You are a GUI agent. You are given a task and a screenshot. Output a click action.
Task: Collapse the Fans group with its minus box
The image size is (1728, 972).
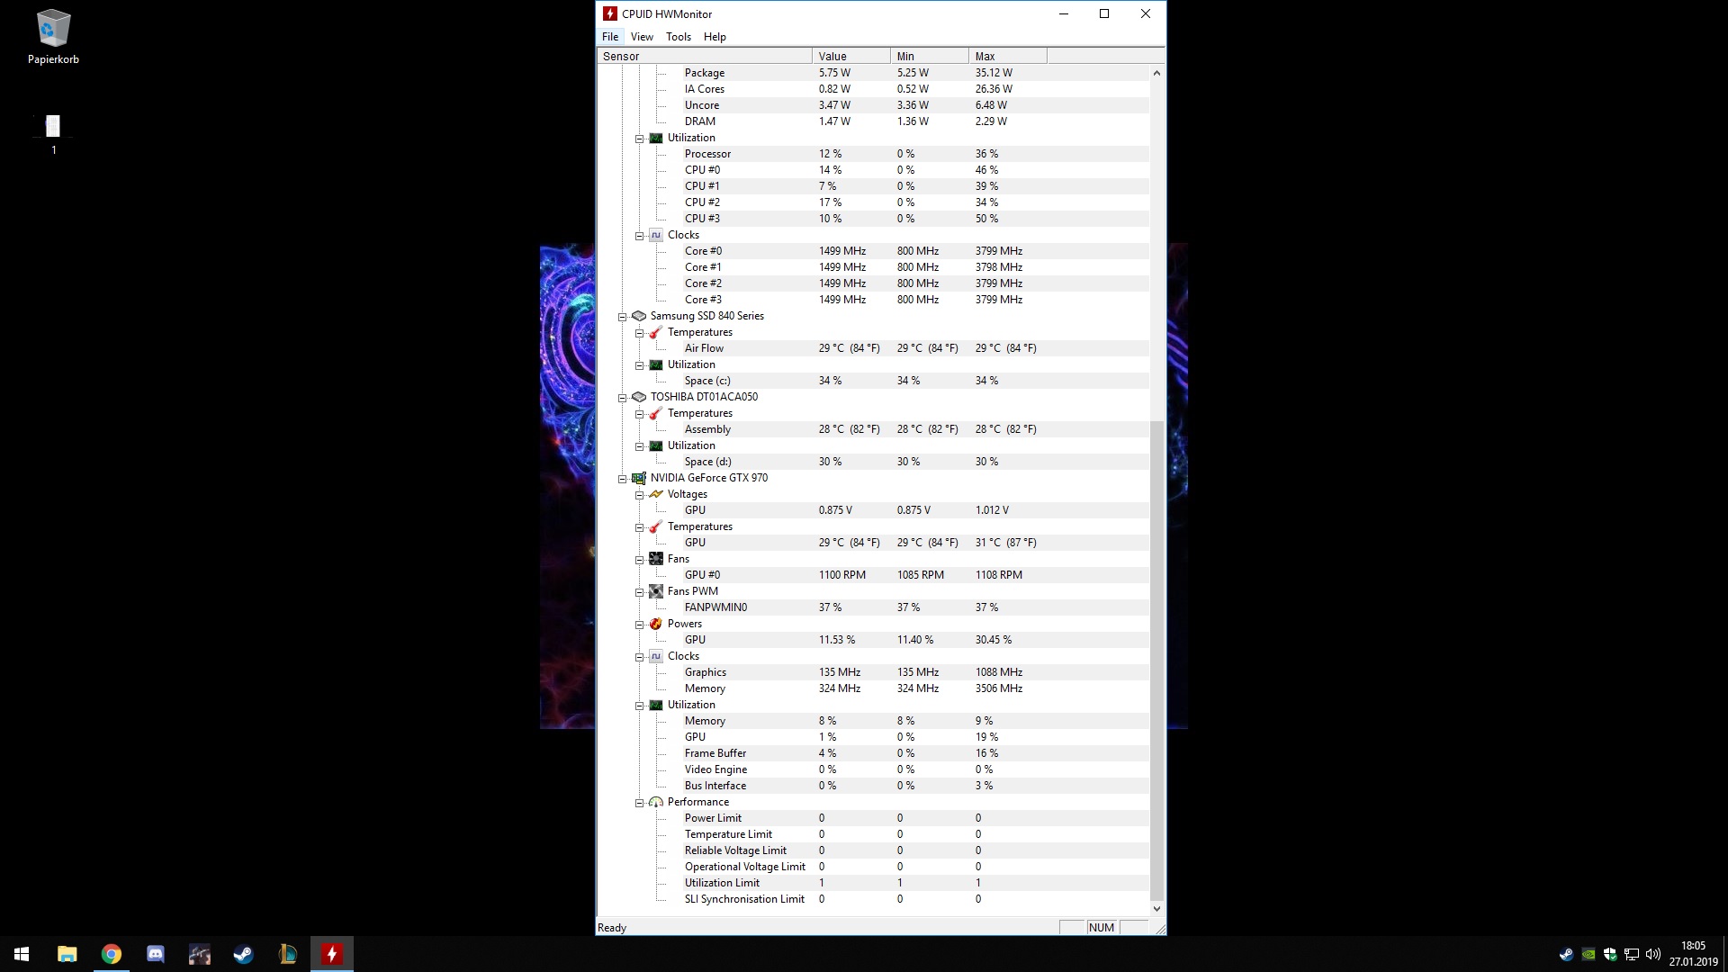click(x=639, y=560)
